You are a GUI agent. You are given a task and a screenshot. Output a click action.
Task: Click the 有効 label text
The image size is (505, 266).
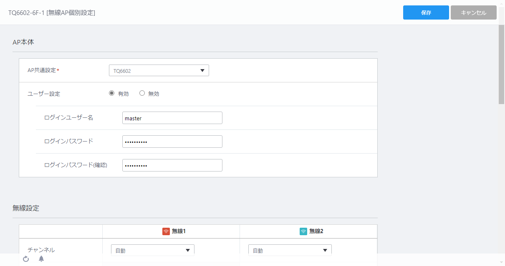(x=123, y=94)
